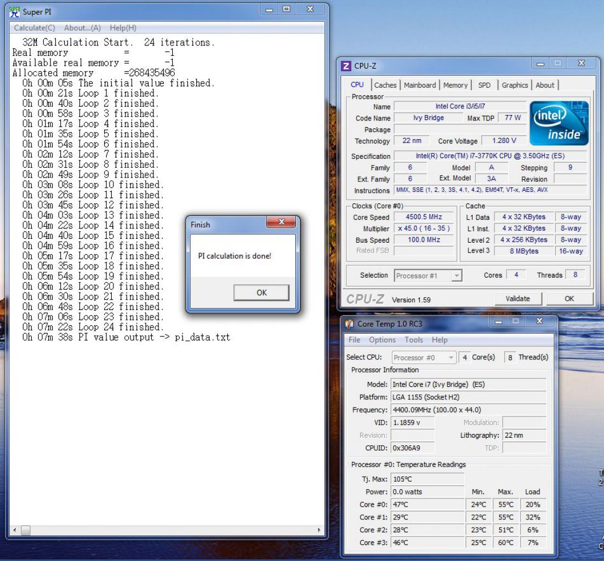Open the About...(A) menu in Super PI
This screenshot has height=561, width=604.
coord(82,28)
